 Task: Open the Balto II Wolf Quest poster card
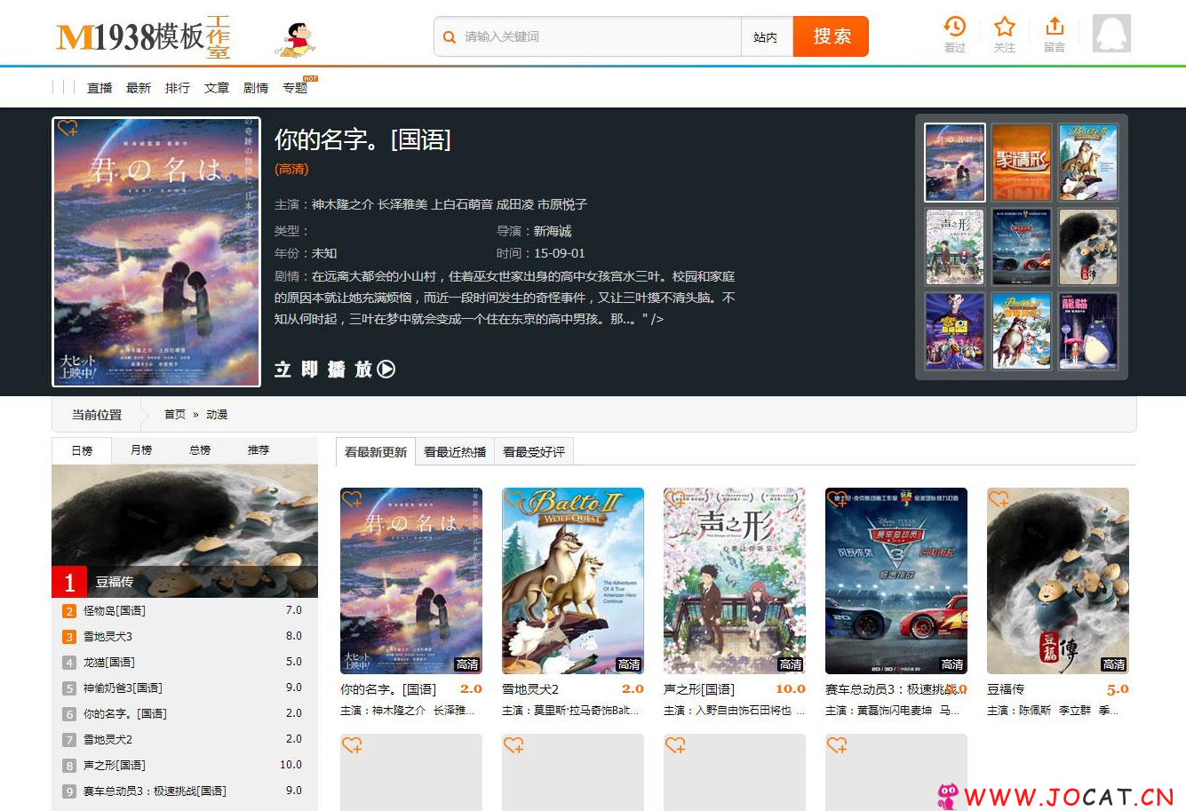pos(573,581)
